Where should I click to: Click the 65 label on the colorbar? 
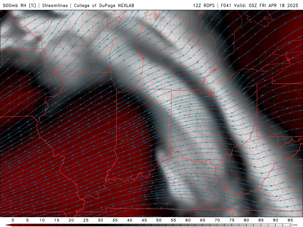(203, 220)
